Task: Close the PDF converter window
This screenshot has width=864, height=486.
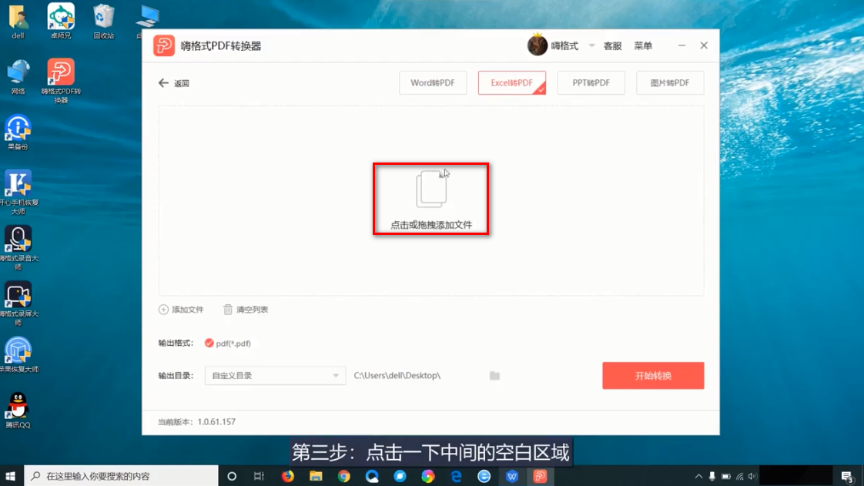Action: (704, 45)
